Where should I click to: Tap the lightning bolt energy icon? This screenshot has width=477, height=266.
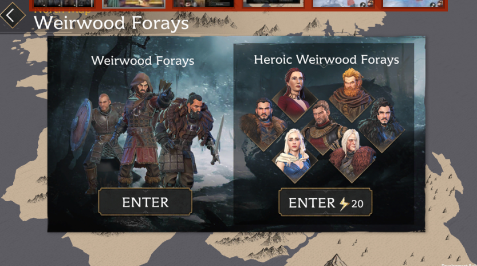(344, 204)
